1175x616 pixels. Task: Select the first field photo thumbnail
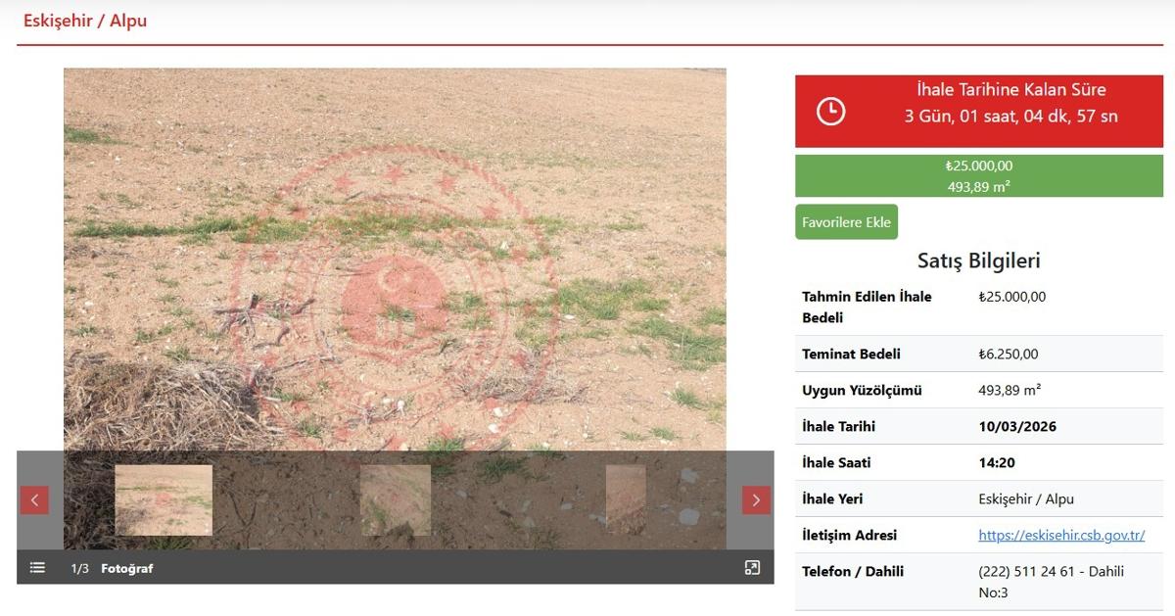pyautogui.click(x=164, y=499)
